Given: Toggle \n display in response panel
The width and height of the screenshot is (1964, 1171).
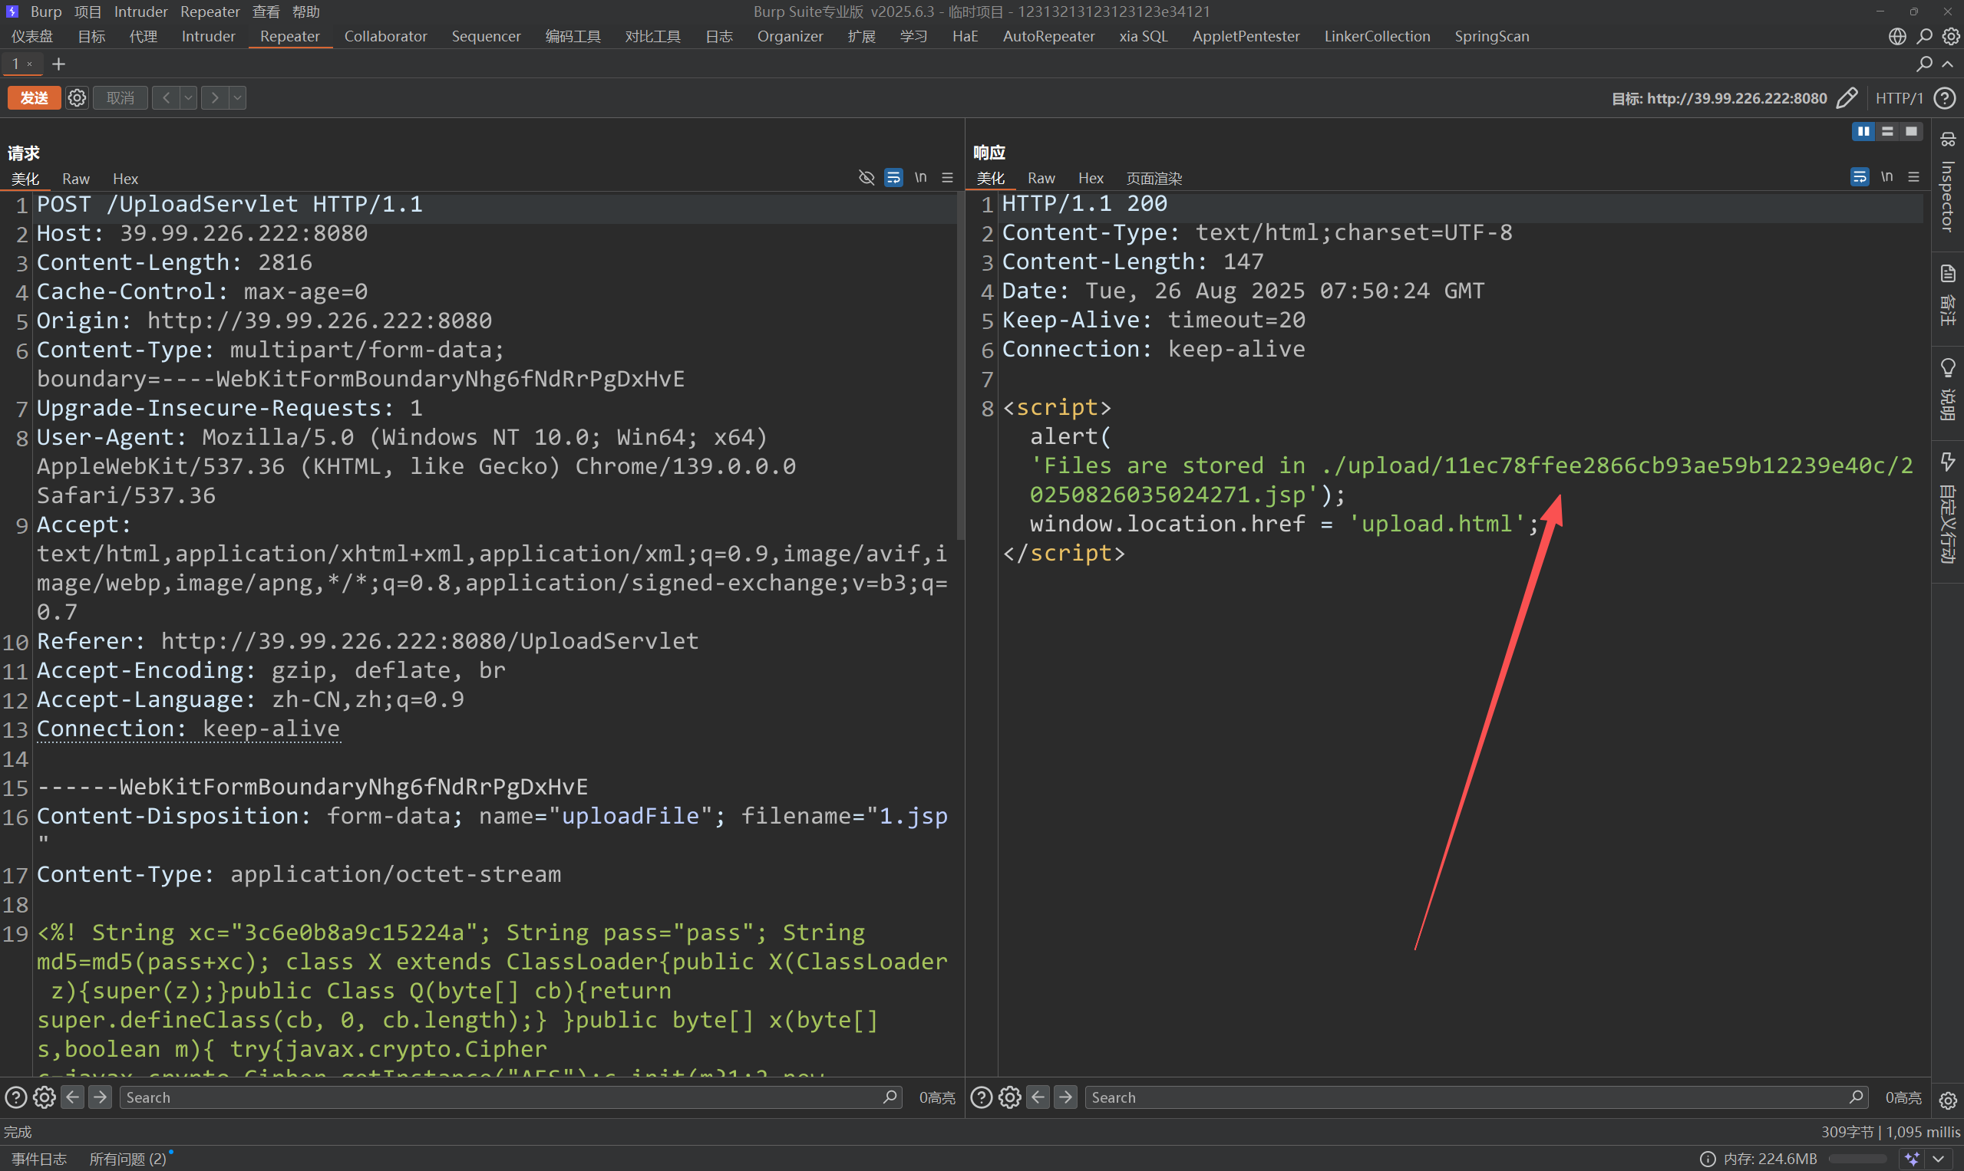Looking at the screenshot, I should (1886, 176).
